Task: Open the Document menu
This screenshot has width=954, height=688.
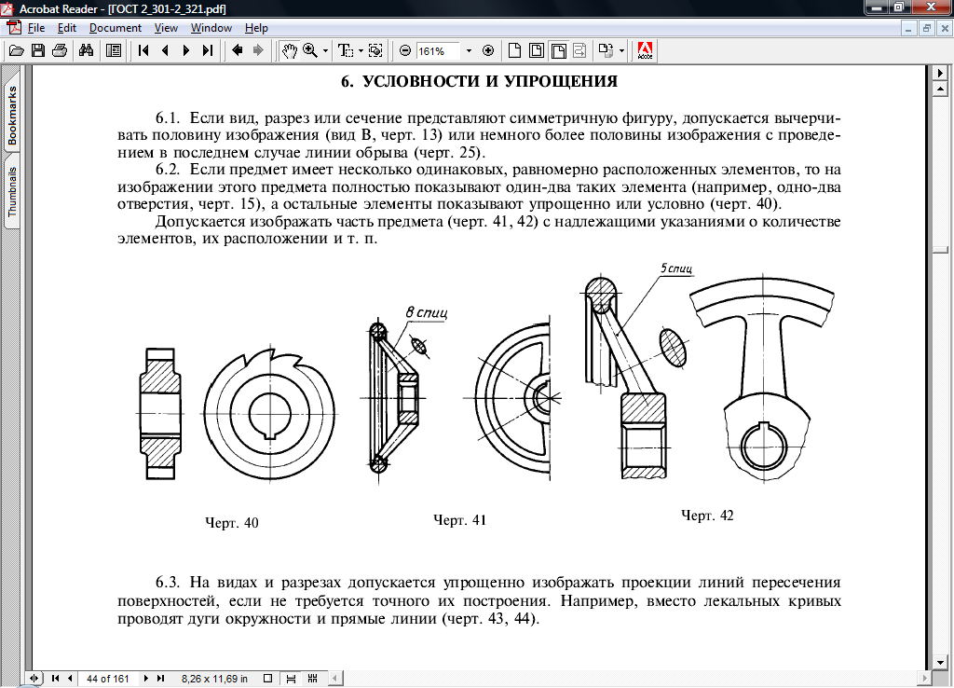Action: 115,28
